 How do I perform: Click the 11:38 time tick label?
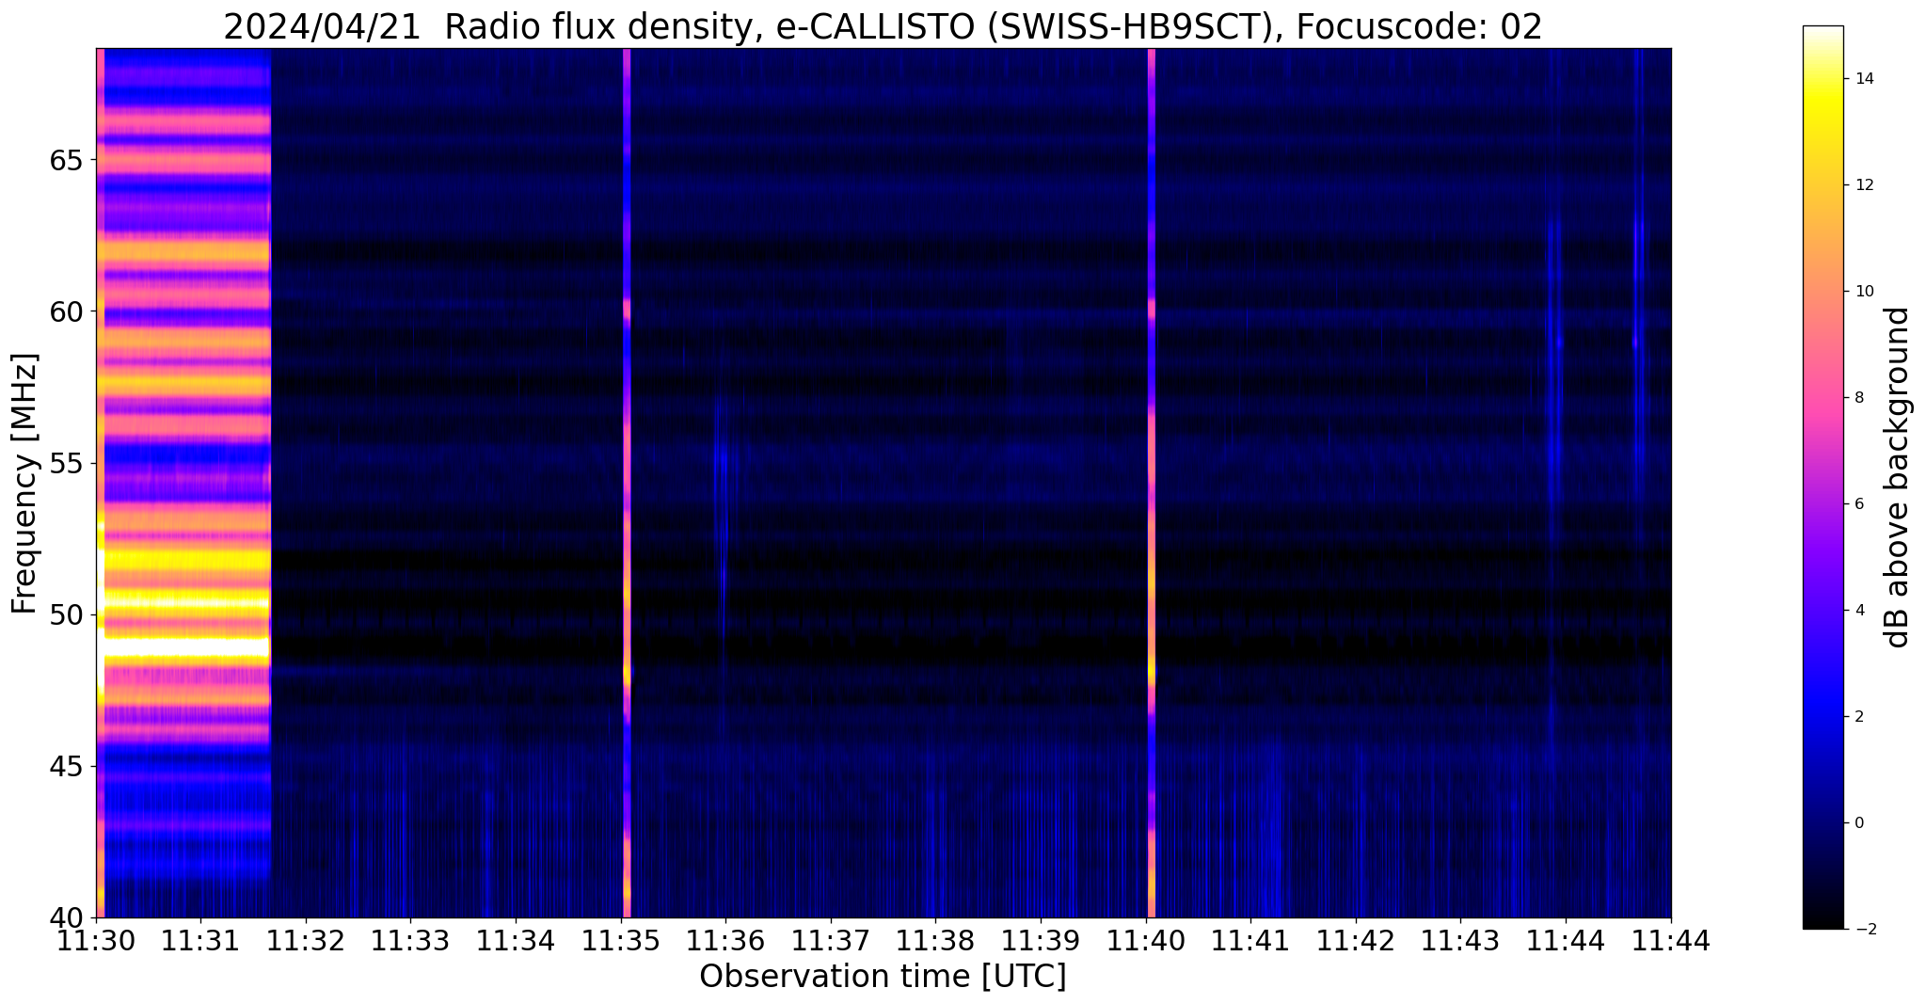point(936,940)
